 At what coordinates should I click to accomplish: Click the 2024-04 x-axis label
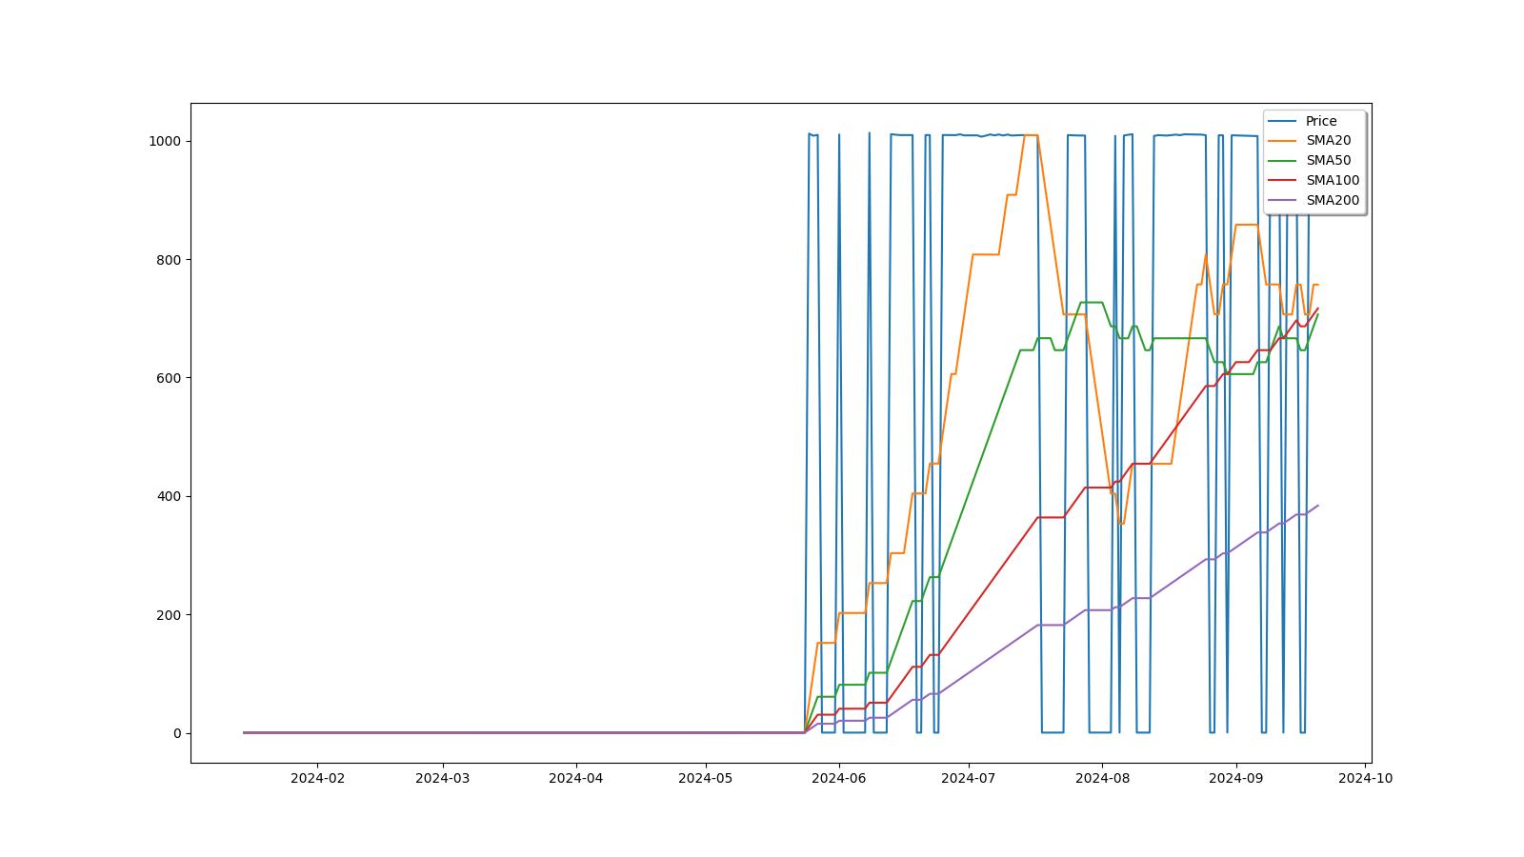(x=576, y=778)
